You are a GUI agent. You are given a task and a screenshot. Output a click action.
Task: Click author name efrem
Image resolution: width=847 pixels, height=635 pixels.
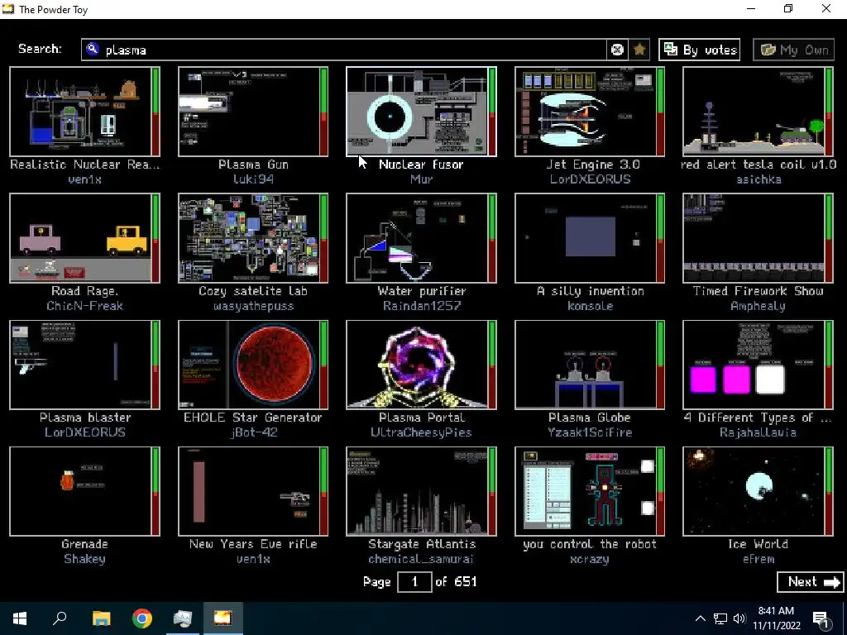[758, 559]
